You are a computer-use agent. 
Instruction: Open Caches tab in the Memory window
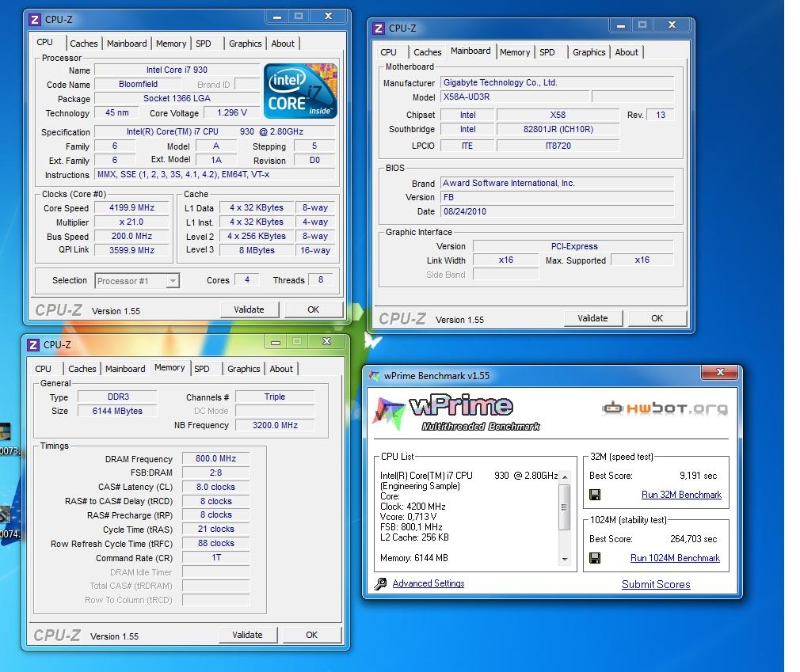pyautogui.click(x=82, y=369)
